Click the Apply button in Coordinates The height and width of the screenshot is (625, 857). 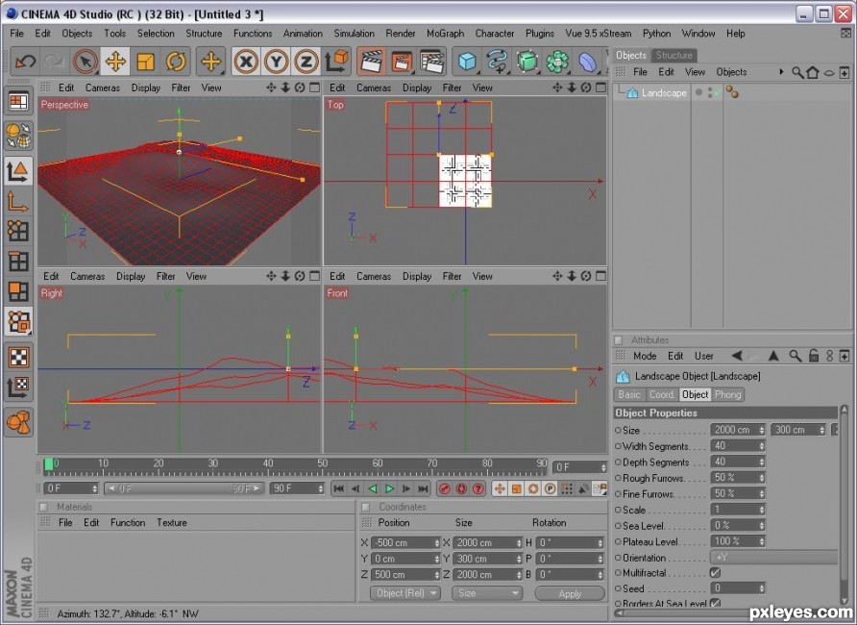click(x=570, y=594)
